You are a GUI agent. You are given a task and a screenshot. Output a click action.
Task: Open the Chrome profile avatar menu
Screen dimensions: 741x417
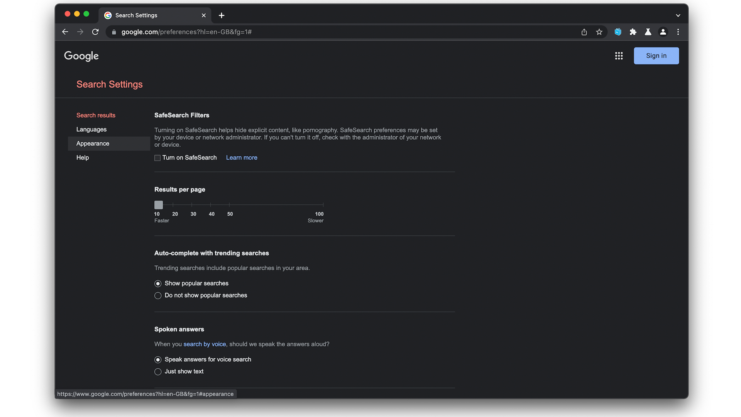coord(663,32)
